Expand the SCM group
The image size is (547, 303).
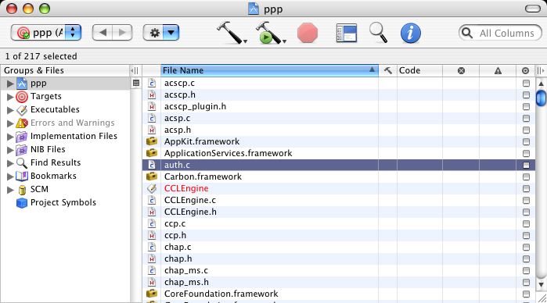tap(10, 190)
